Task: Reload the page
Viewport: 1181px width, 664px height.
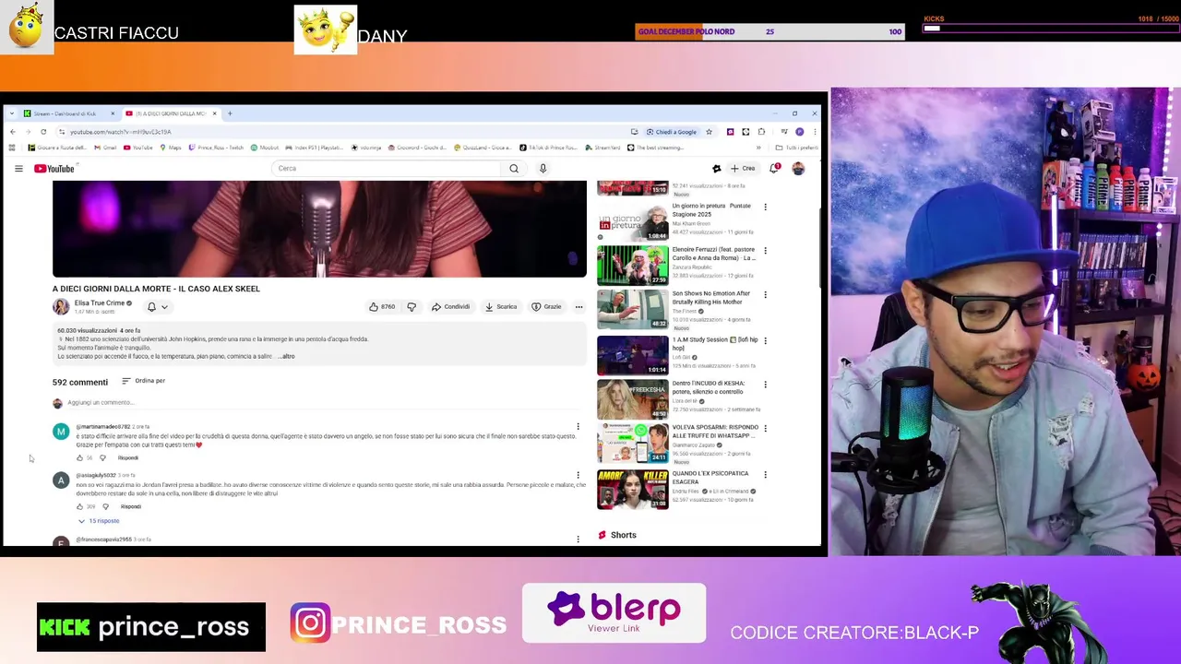Action: pos(42,132)
